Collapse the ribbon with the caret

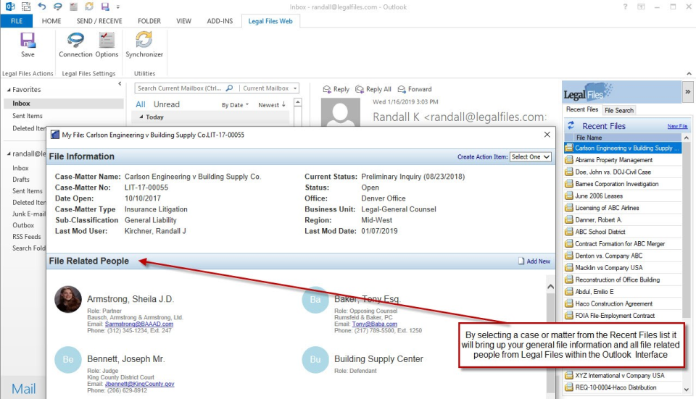tap(689, 74)
